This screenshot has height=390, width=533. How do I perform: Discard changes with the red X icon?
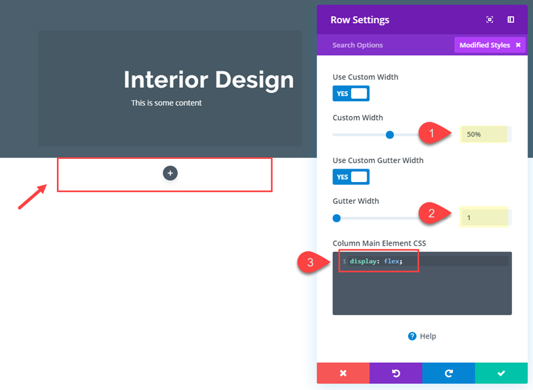pos(343,373)
